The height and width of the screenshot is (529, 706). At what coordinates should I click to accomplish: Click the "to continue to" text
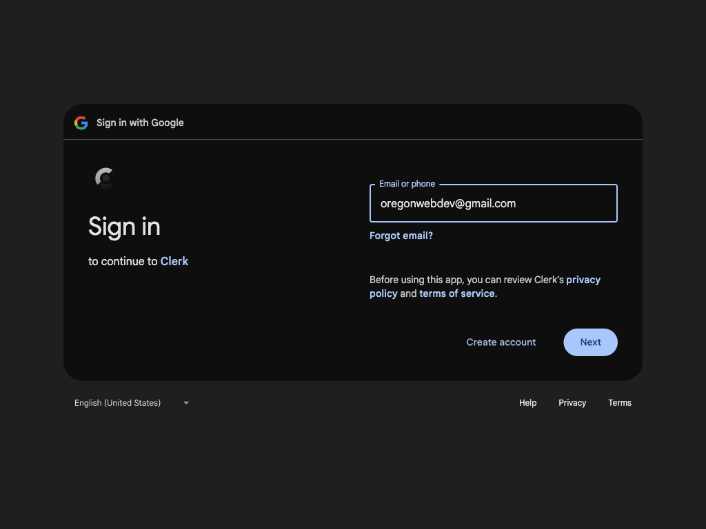pyautogui.click(x=123, y=261)
